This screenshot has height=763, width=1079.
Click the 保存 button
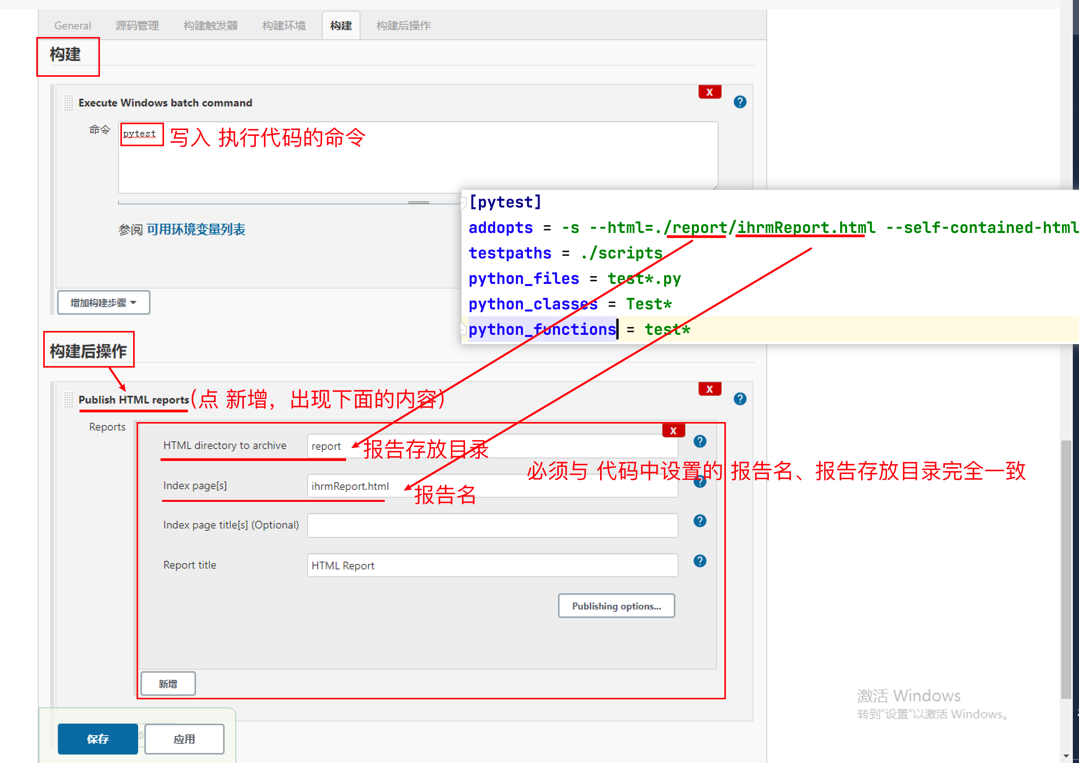click(x=98, y=739)
